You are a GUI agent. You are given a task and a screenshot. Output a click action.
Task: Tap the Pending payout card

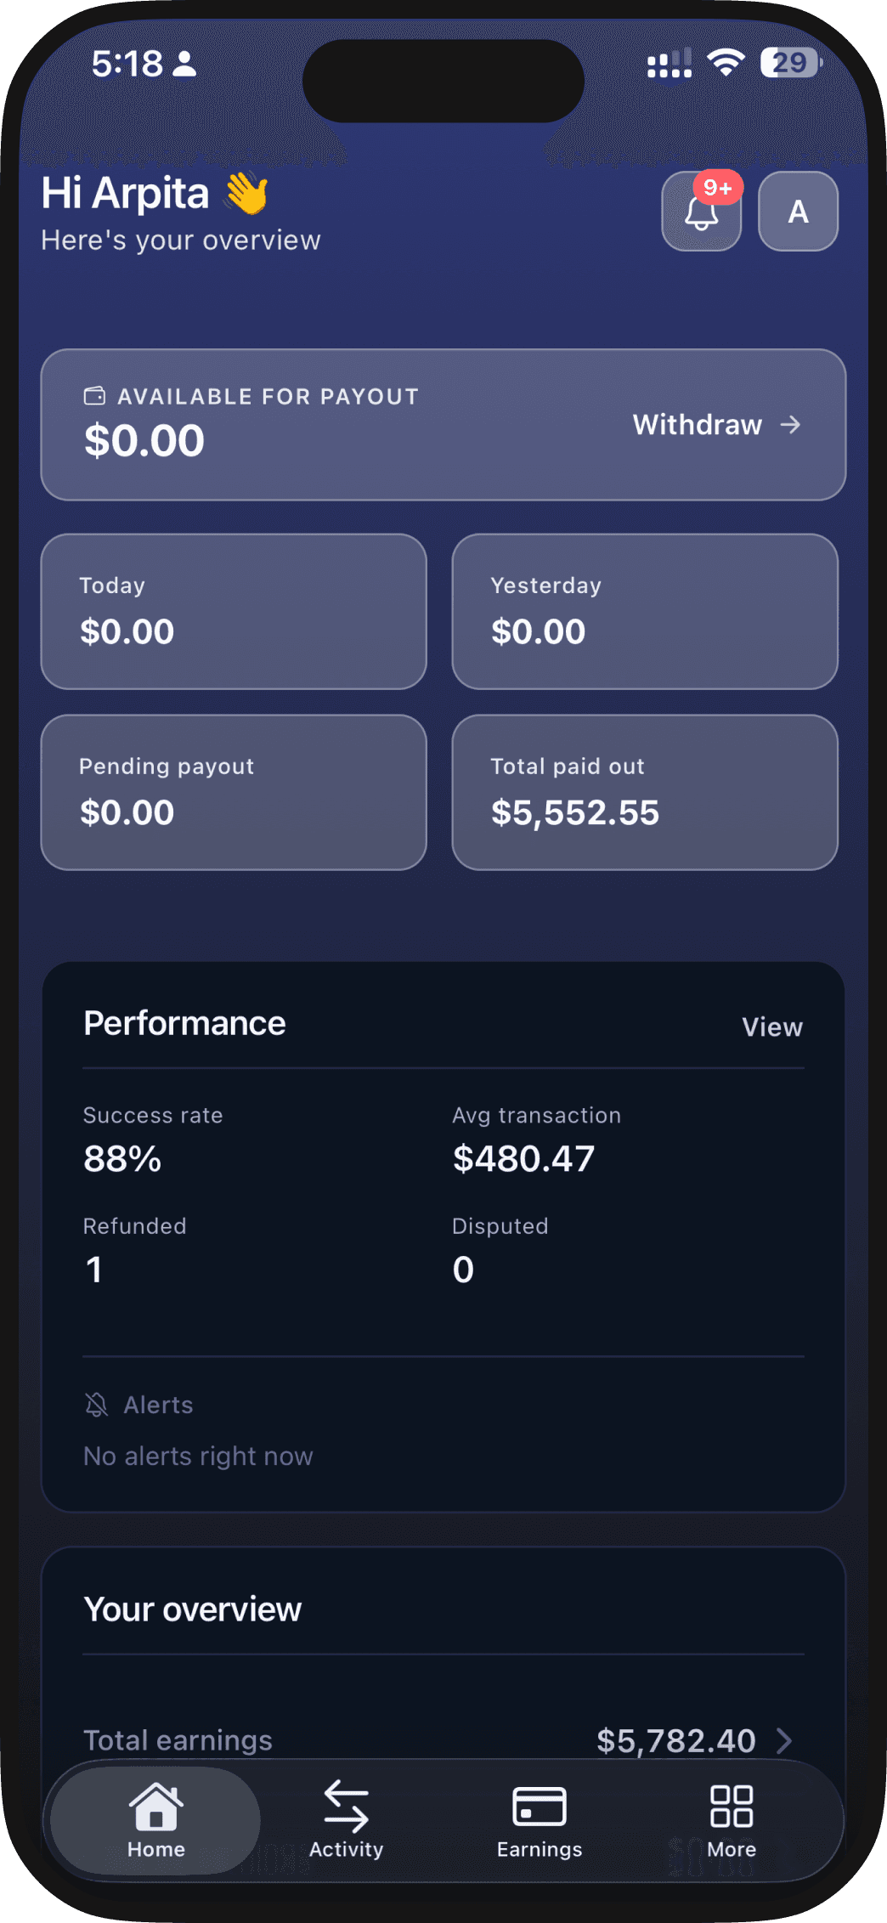click(234, 792)
